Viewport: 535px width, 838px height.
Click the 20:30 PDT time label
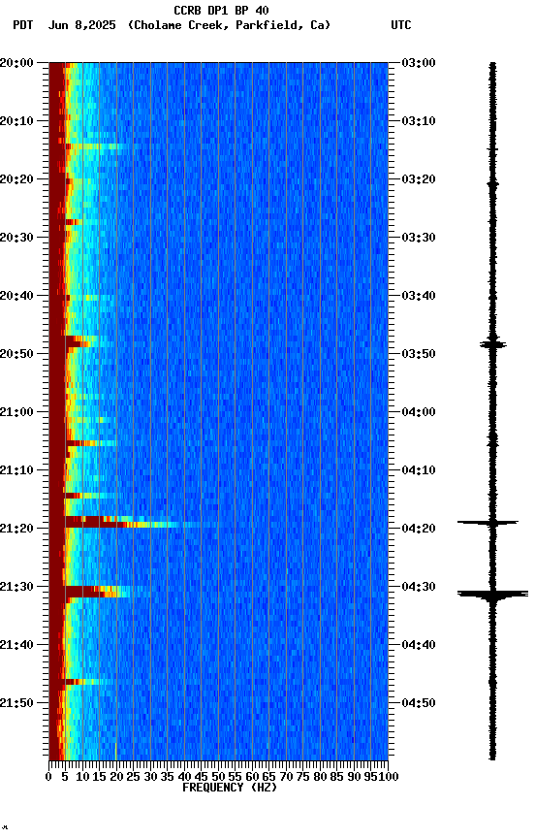click(x=16, y=238)
